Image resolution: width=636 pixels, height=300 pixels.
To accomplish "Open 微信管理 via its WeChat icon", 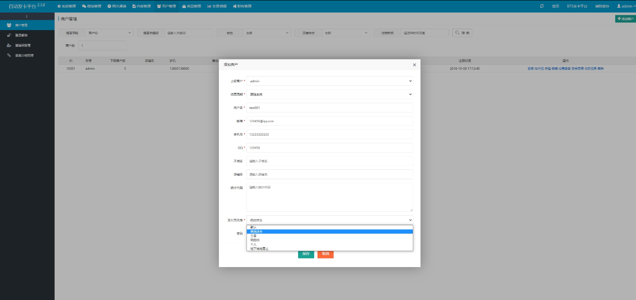I will tap(84, 6).
